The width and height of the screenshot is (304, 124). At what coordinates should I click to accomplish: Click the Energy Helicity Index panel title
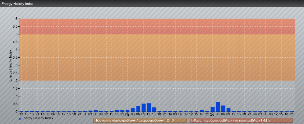17,4
